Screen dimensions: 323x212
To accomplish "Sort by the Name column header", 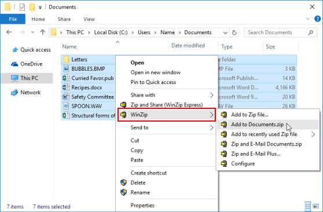I will click(x=69, y=46).
